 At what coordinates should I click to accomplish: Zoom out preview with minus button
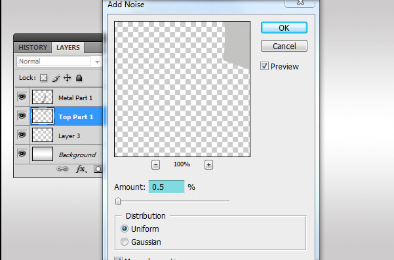pyautogui.click(x=155, y=165)
